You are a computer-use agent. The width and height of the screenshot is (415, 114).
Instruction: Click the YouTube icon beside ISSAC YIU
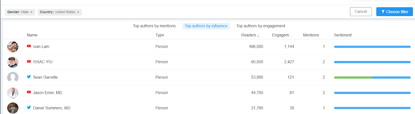[x=29, y=62]
